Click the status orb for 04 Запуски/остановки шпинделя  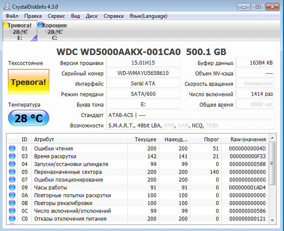tap(12, 164)
